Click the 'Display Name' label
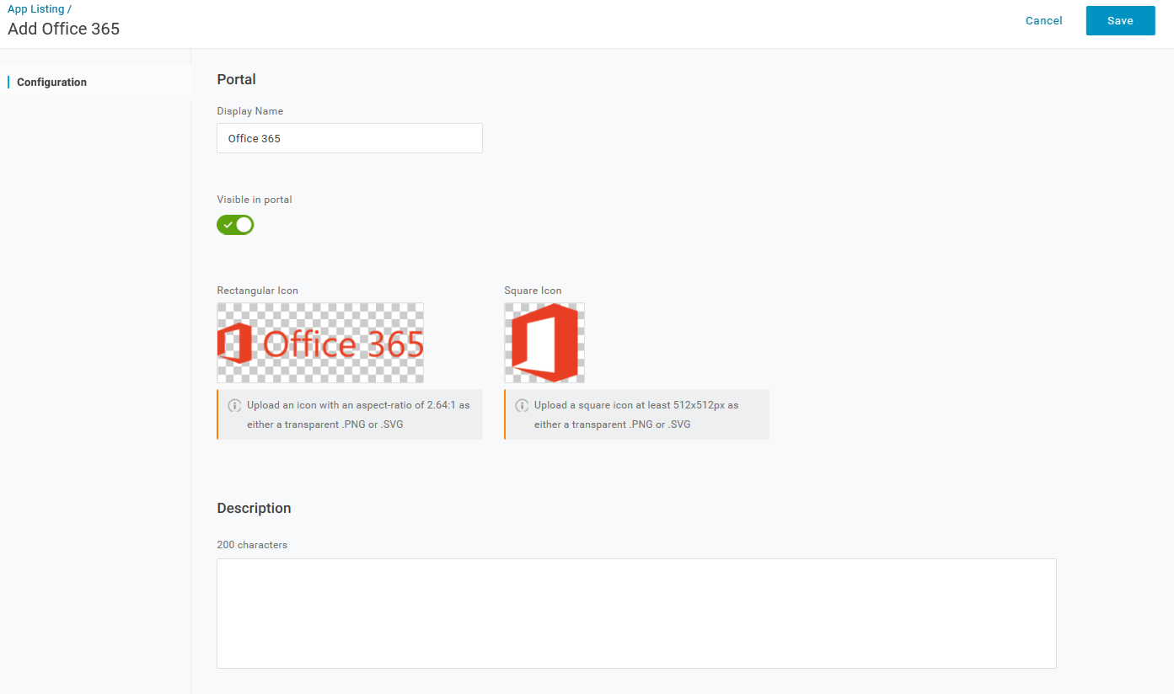Viewport: 1174px width, 694px height. [250, 111]
